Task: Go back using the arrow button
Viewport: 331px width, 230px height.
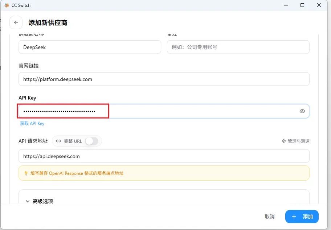Action: (16, 22)
